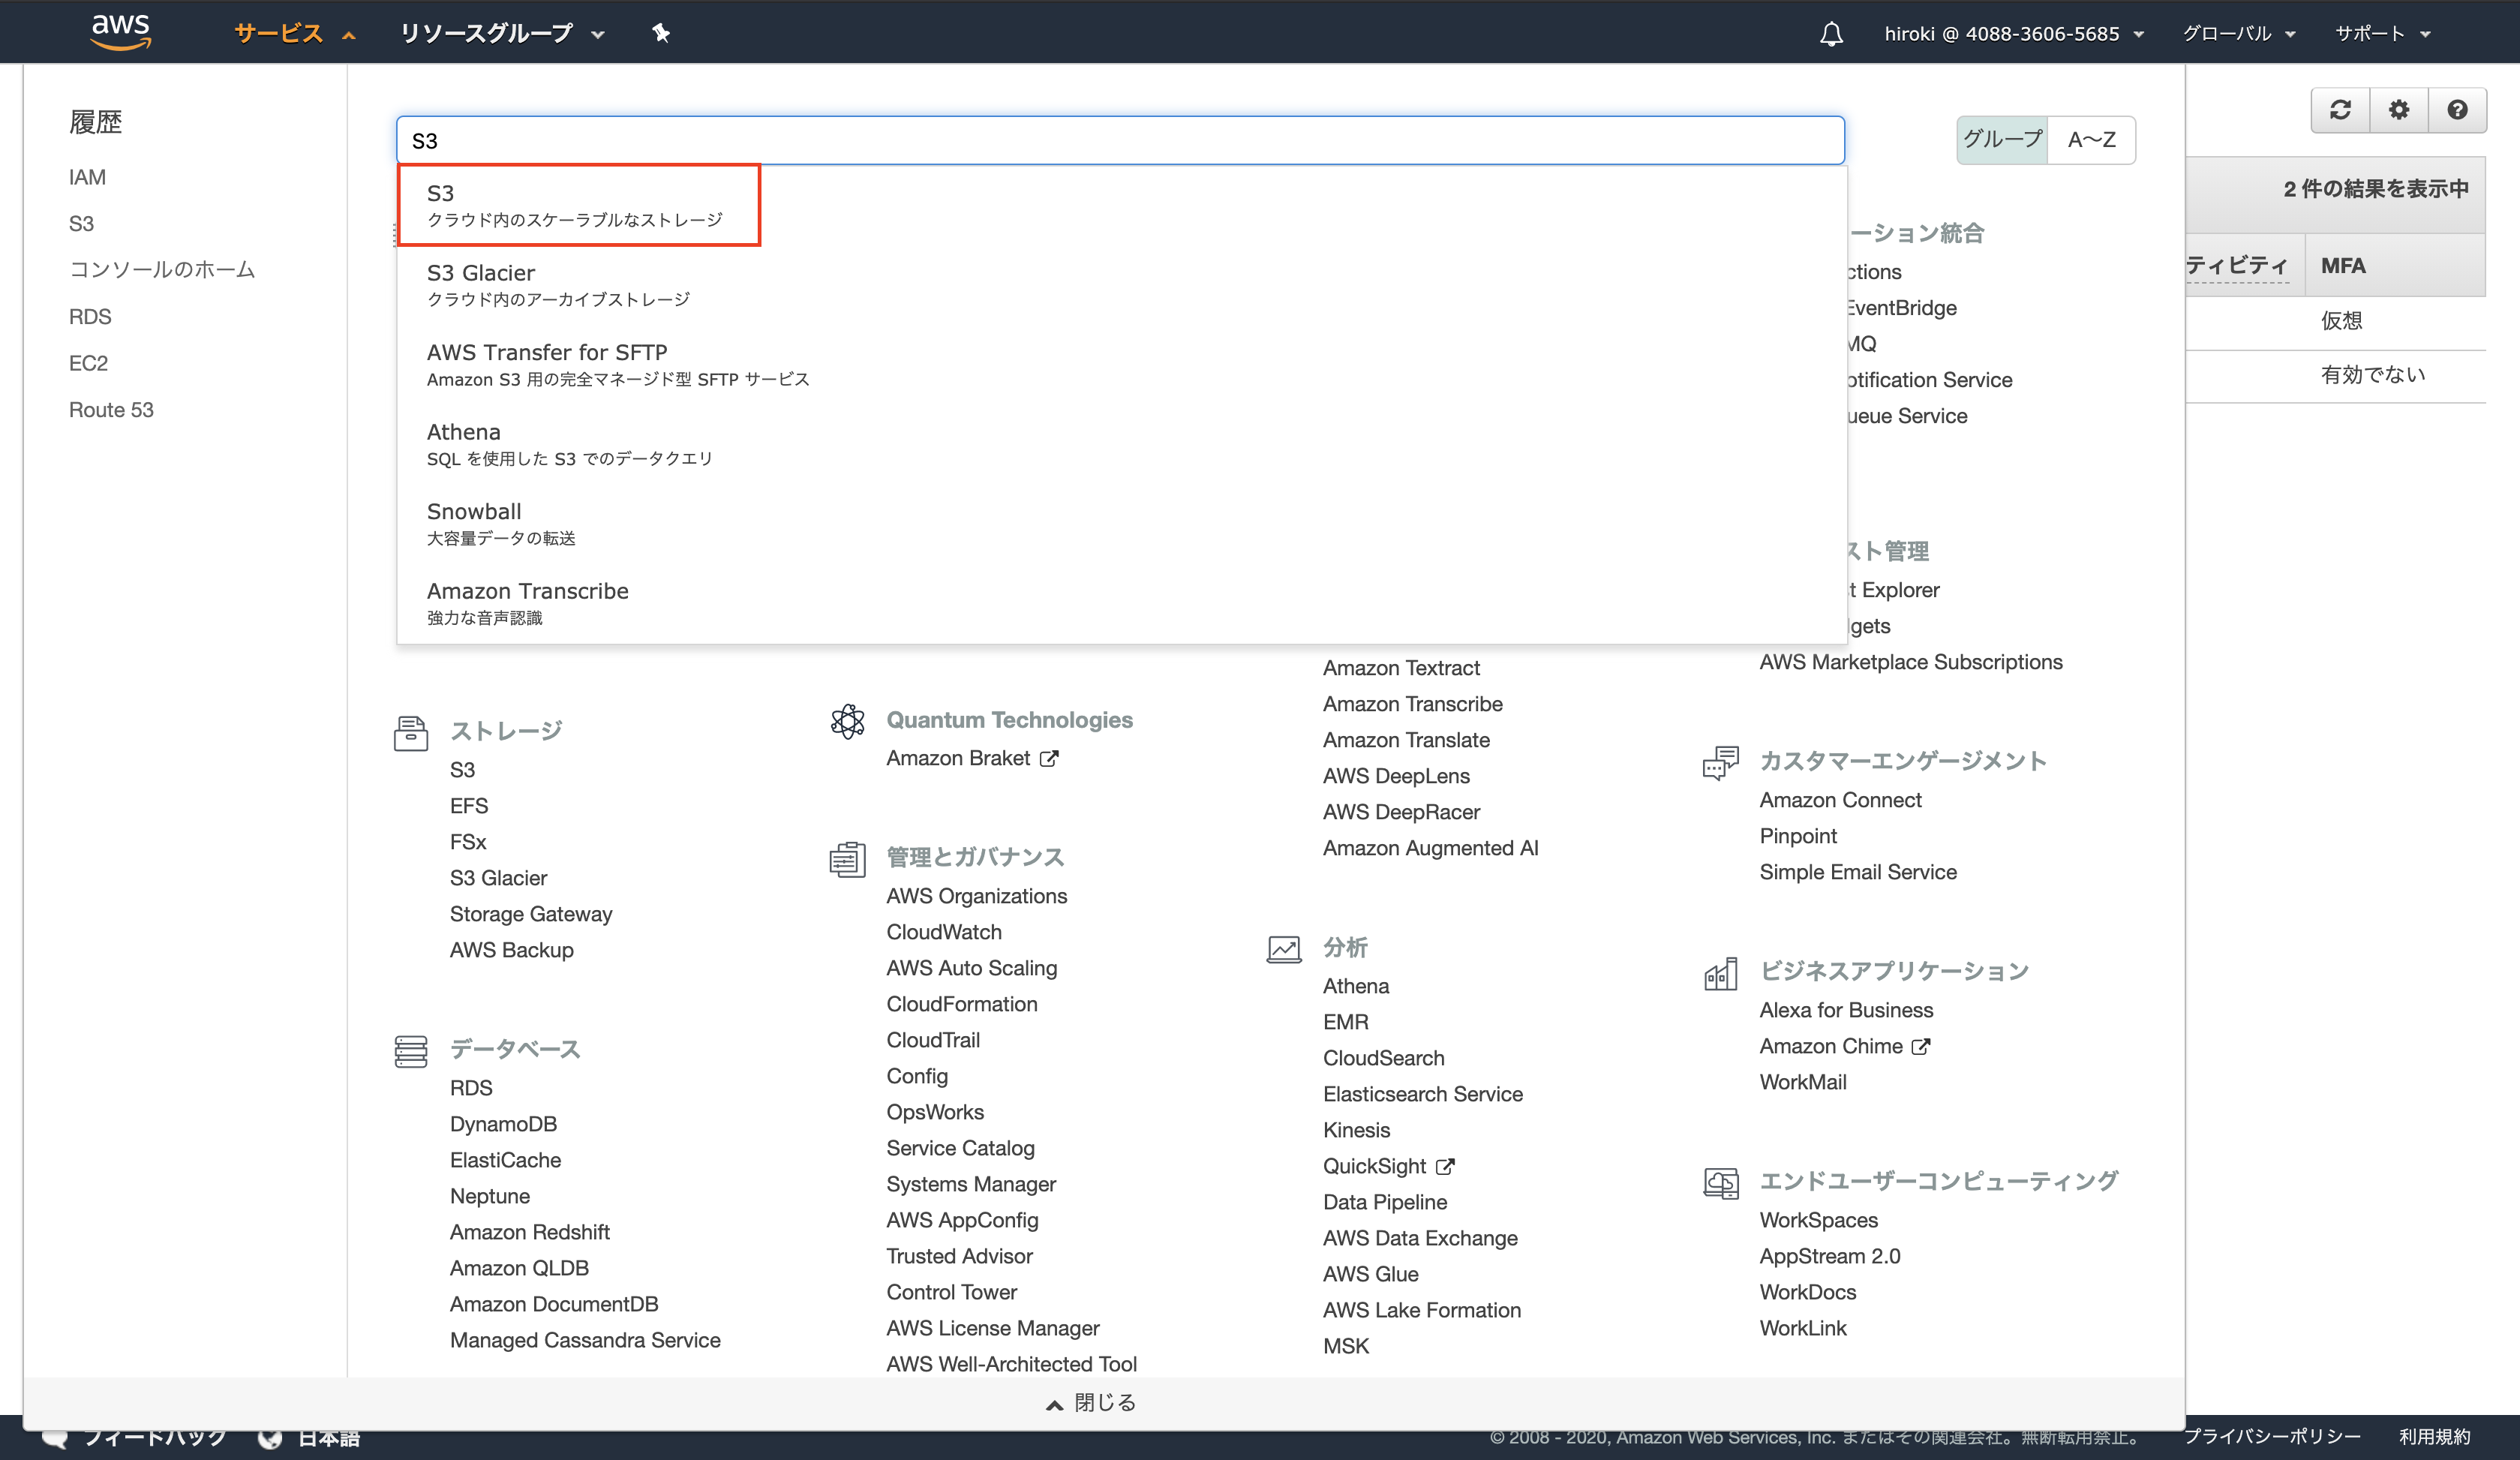Switch service view to A〜Z
Screen dimensions: 2520x1460
[2091, 140]
